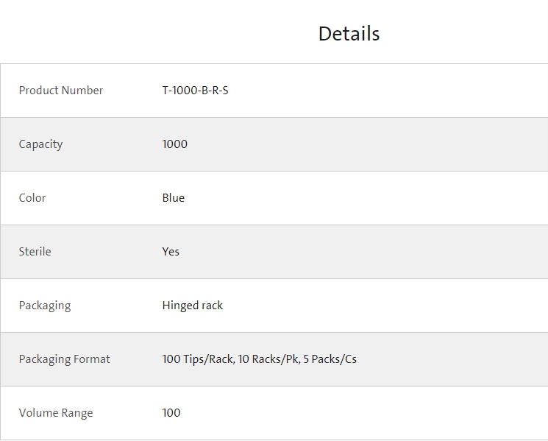Select the Capacity label
Image resolution: width=548 pixels, height=441 pixels.
click(40, 144)
